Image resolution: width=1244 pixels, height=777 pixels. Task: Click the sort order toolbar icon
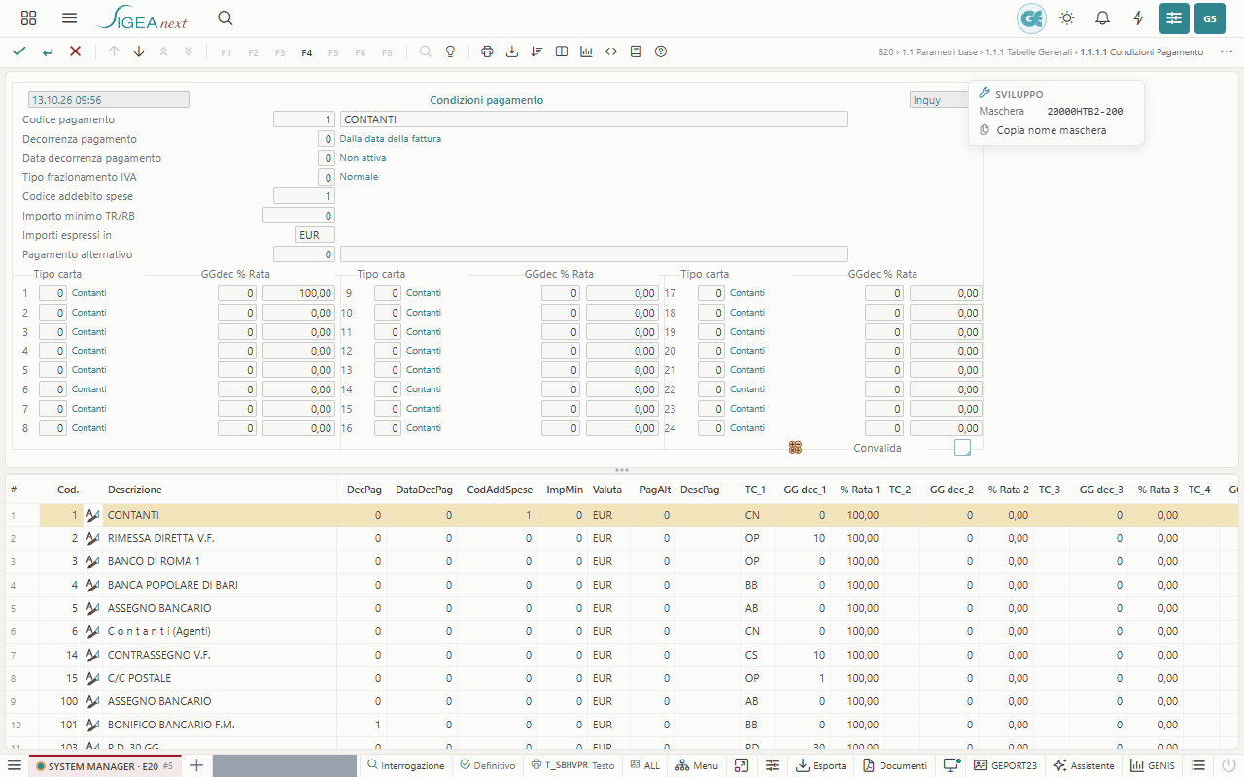536,51
